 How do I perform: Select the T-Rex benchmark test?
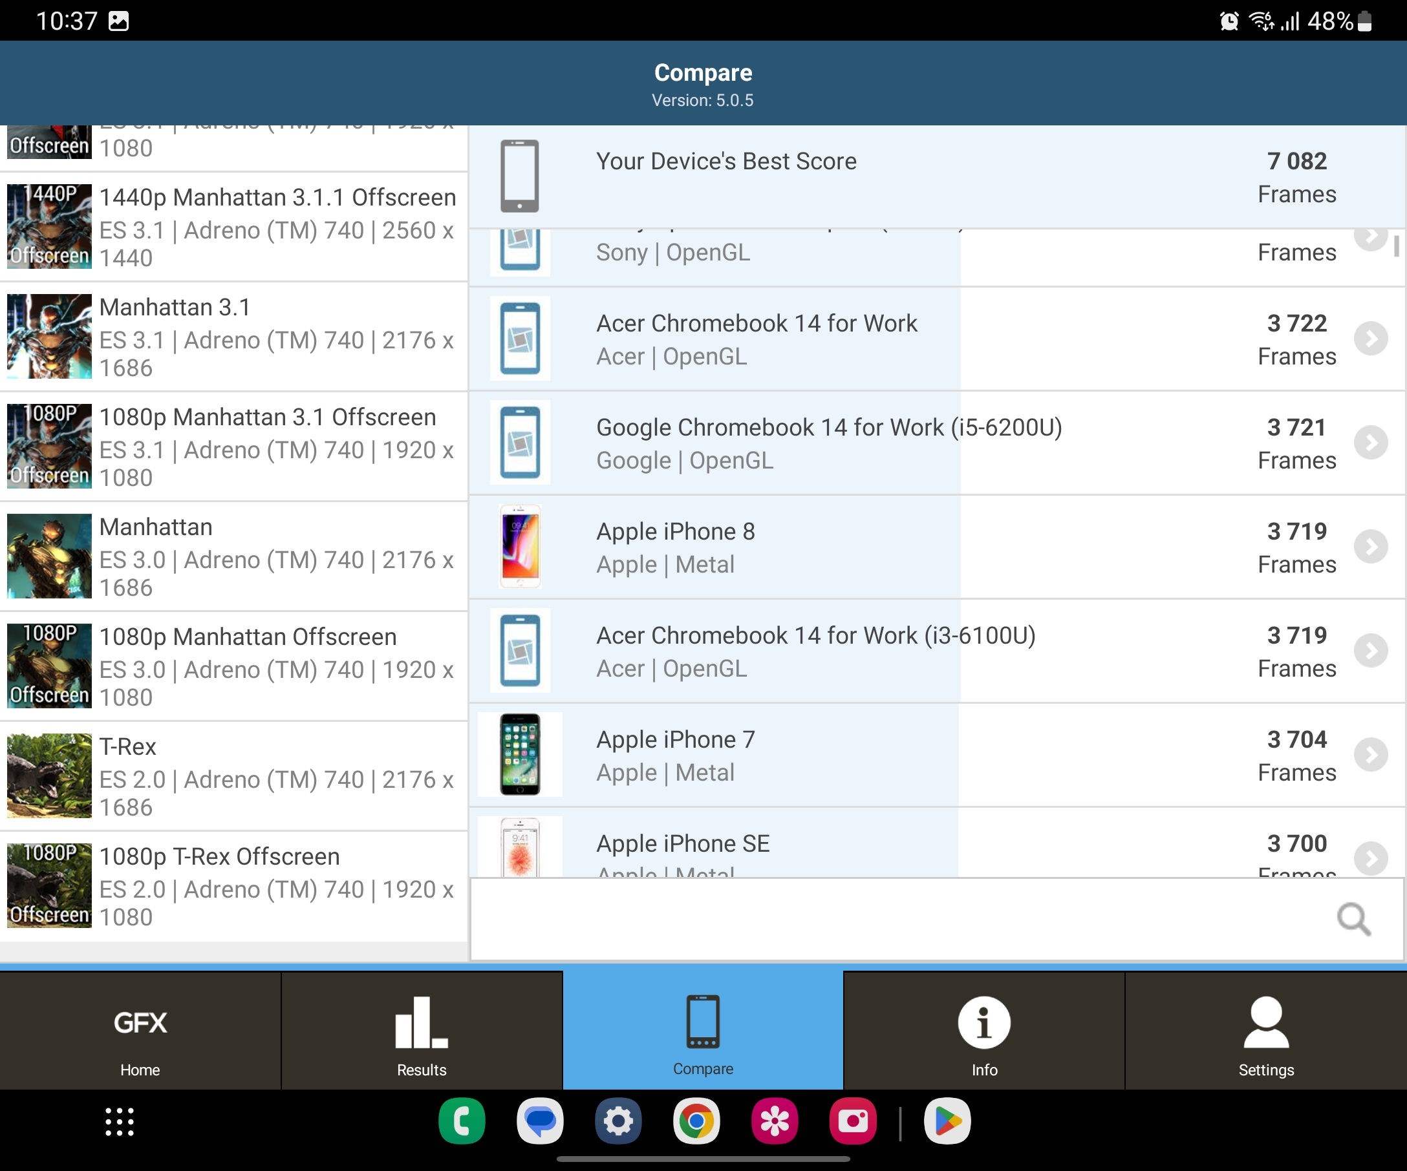[233, 776]
